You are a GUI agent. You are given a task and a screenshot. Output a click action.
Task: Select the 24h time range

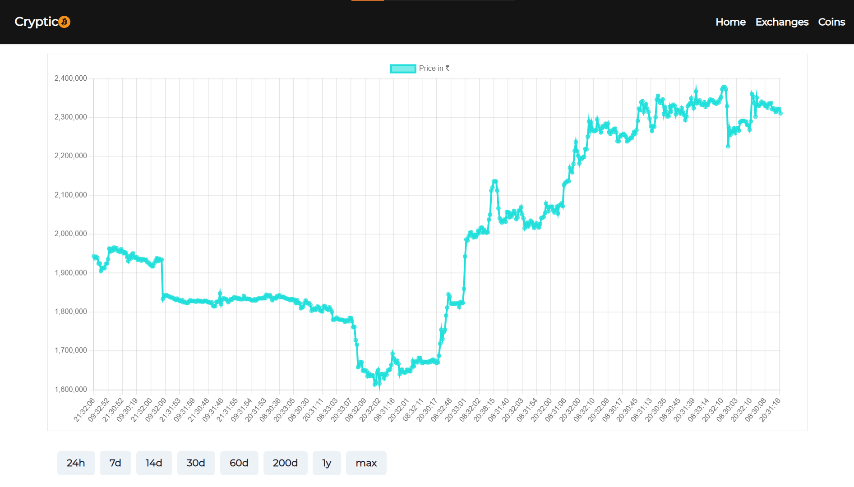pyautogui.click(x=76, y=463)
